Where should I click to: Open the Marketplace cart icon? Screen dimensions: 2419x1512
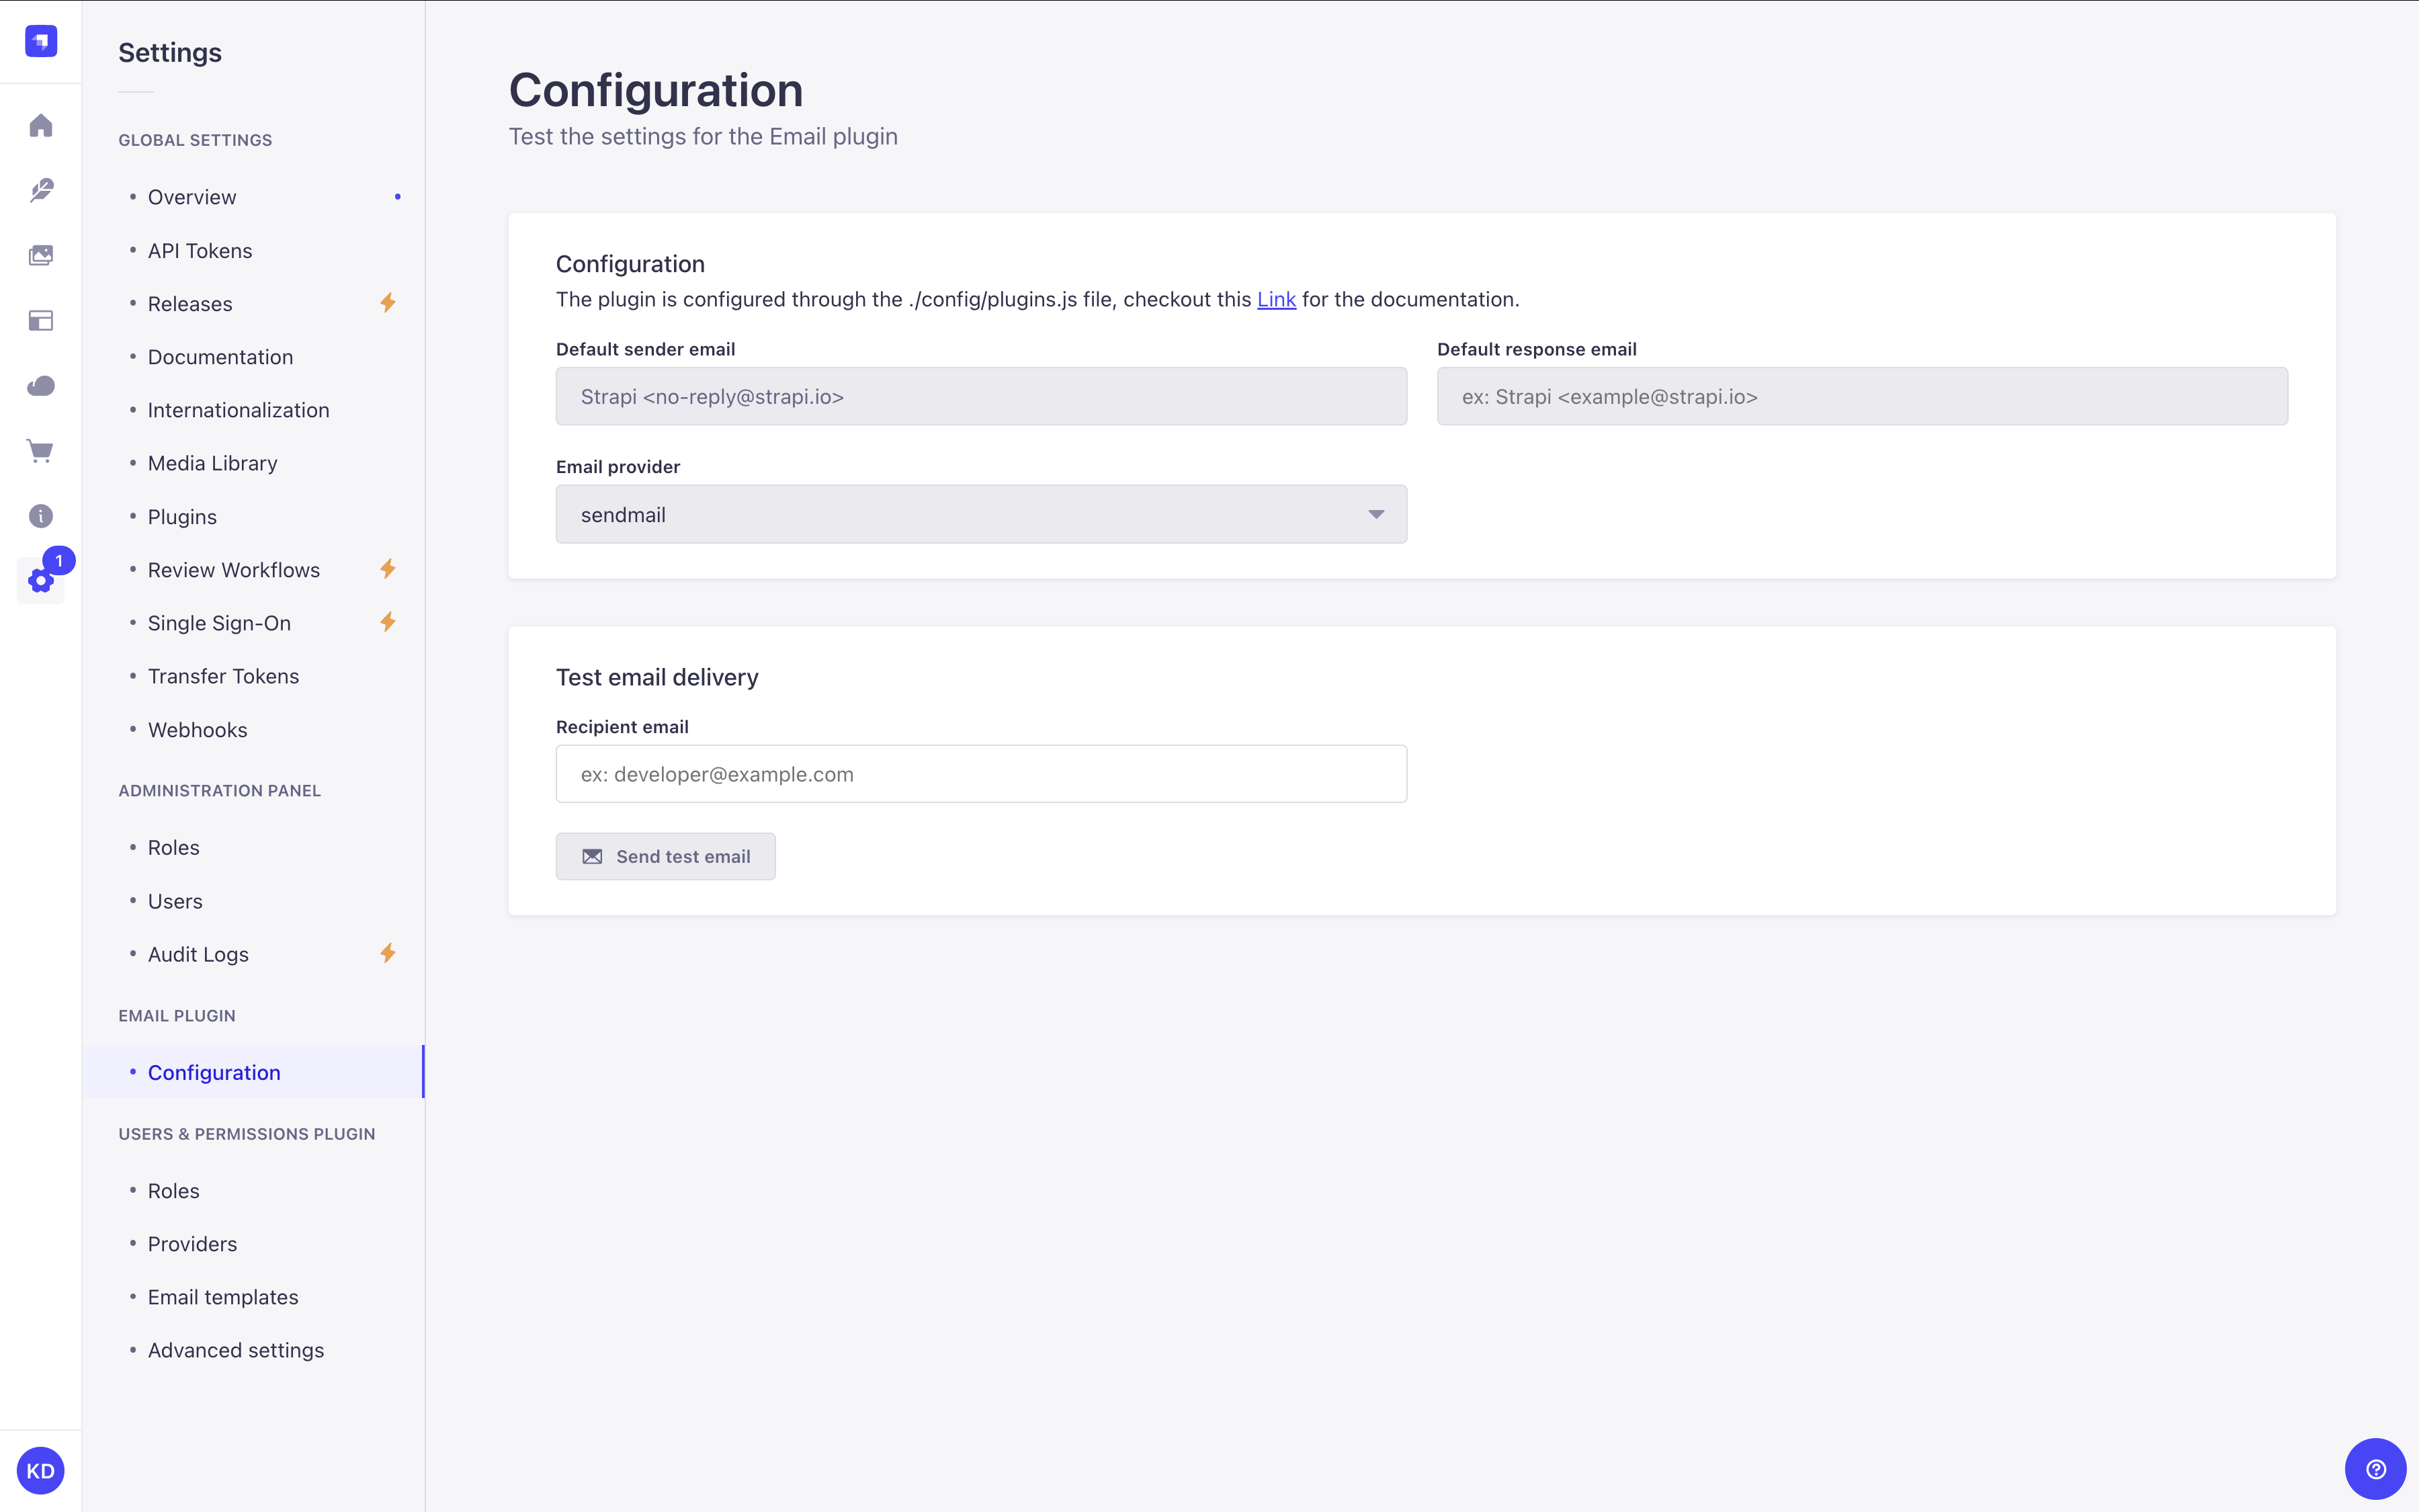(40, 450)
